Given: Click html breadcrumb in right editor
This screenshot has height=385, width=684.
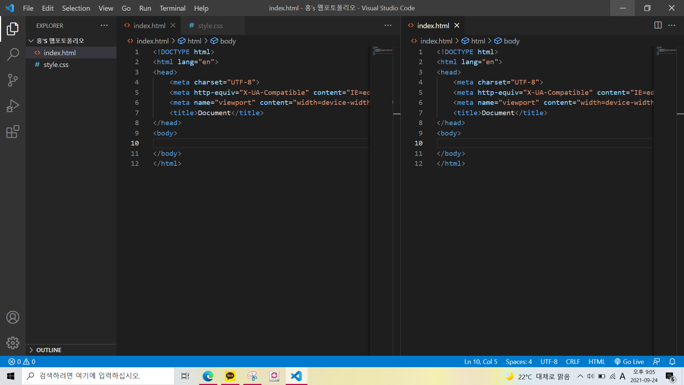Looking at the screenshot, I should [473, 41].
